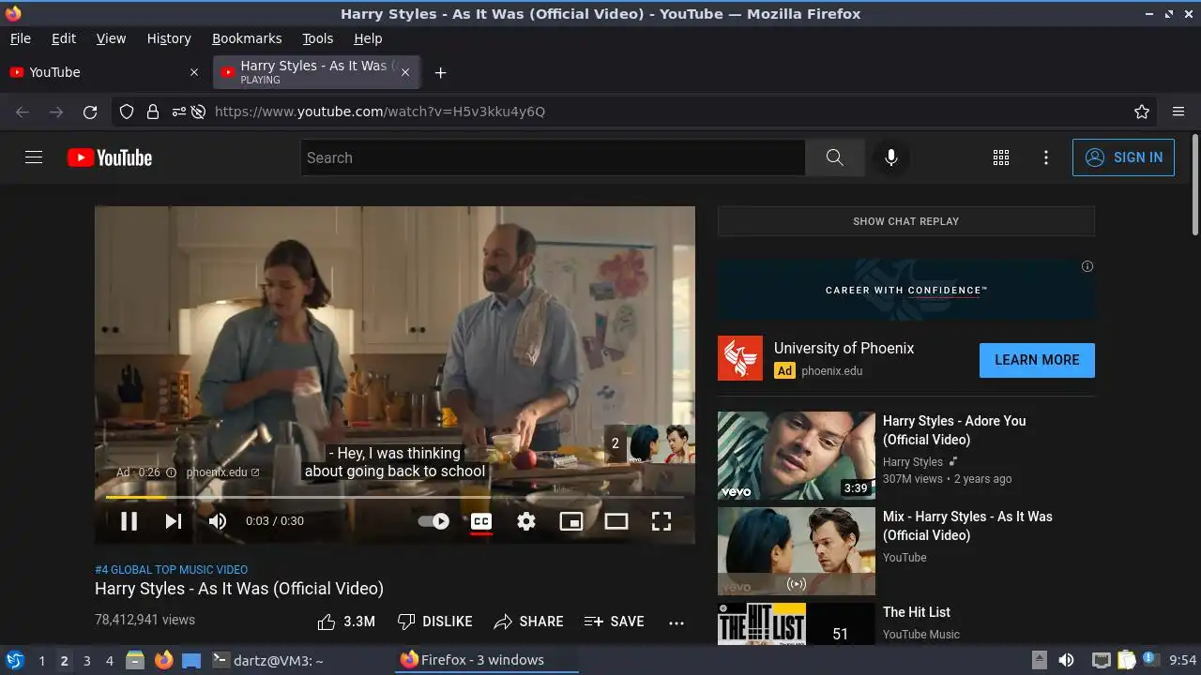The width and height of the screenshot is (1201, 675).
Task: Dislike the video
Action: 434,622
